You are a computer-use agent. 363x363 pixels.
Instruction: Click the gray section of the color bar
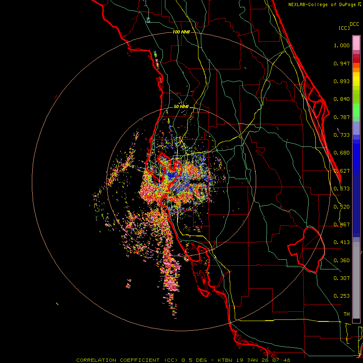356,278
